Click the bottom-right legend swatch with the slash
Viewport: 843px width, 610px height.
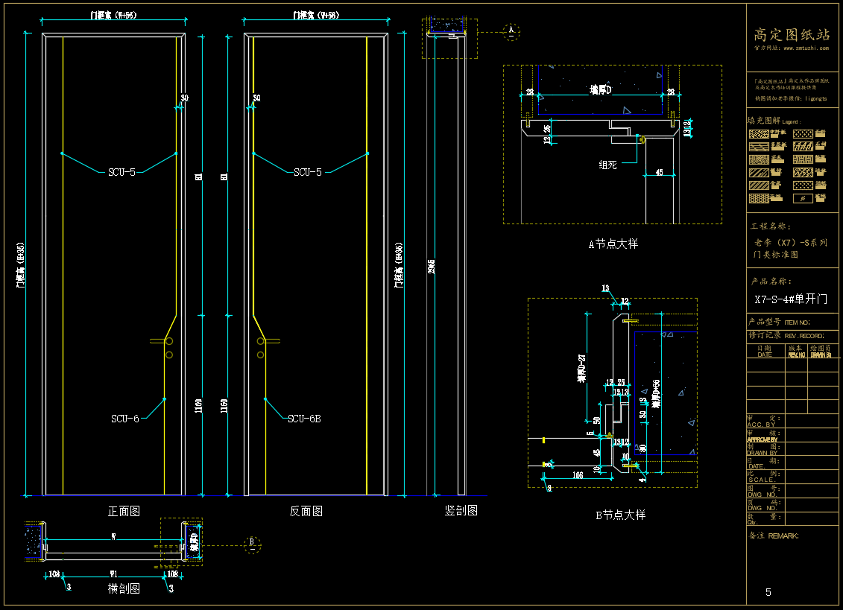802,199
